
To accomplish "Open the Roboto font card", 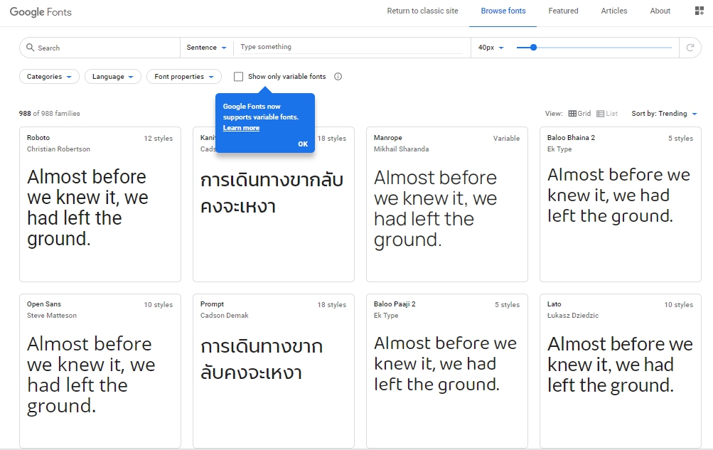I will click(x=100, y=205).
